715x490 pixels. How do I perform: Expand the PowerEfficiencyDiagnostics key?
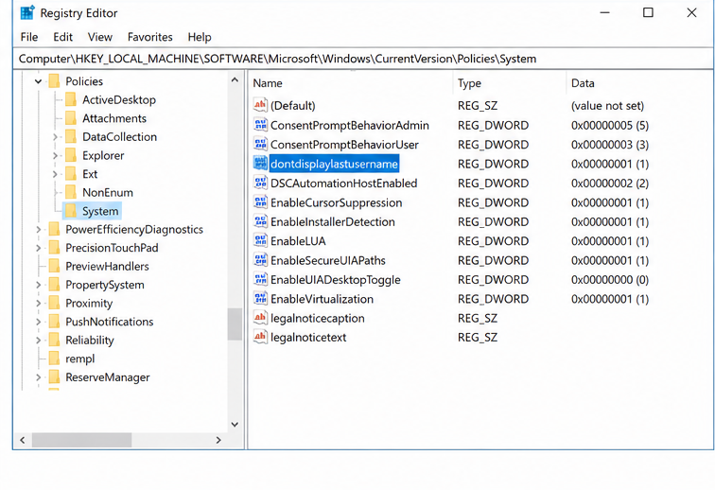(x=38, y=230)
